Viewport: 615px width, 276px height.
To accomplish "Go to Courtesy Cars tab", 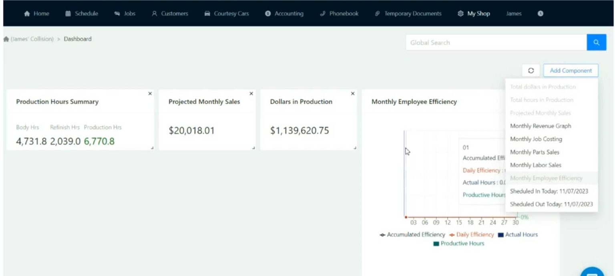I will pos(227,14).
